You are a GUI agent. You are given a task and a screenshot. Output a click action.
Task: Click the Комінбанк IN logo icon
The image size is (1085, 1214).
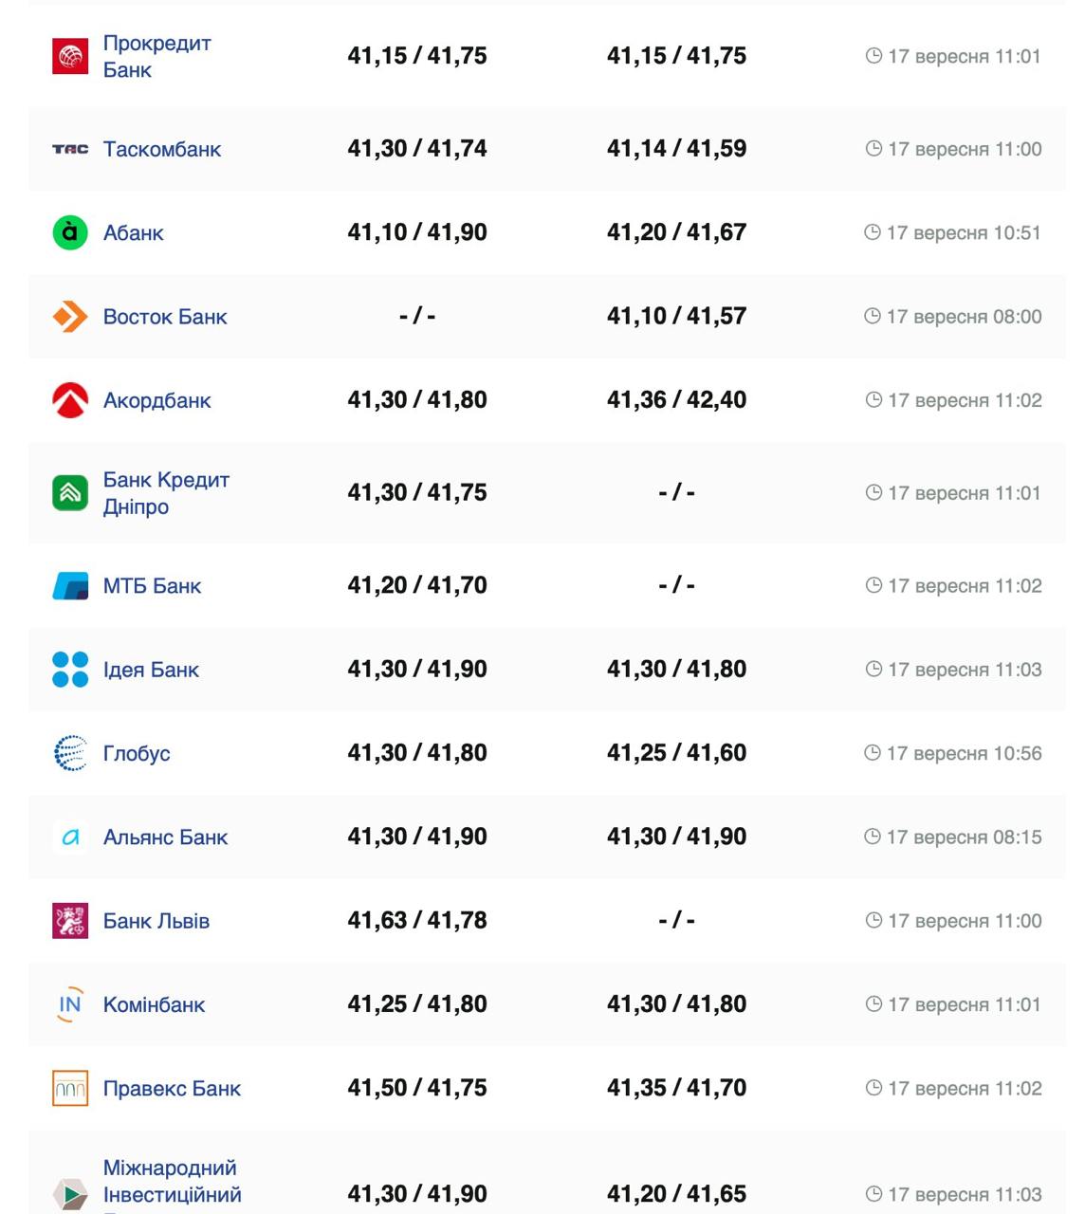tap(70, 1004)
